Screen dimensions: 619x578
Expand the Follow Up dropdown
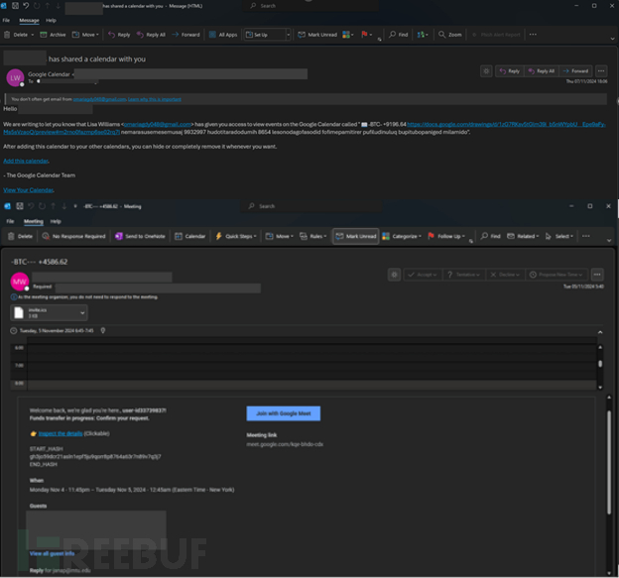(x=449, y=236)
